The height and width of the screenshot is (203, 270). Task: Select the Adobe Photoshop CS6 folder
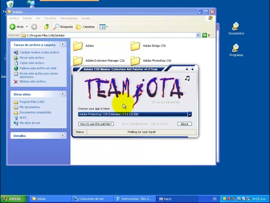[151, 60]
